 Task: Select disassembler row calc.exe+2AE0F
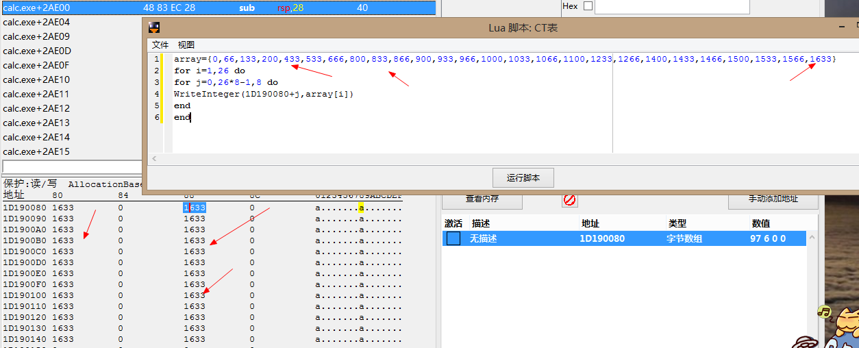click(x=36, y=65)
